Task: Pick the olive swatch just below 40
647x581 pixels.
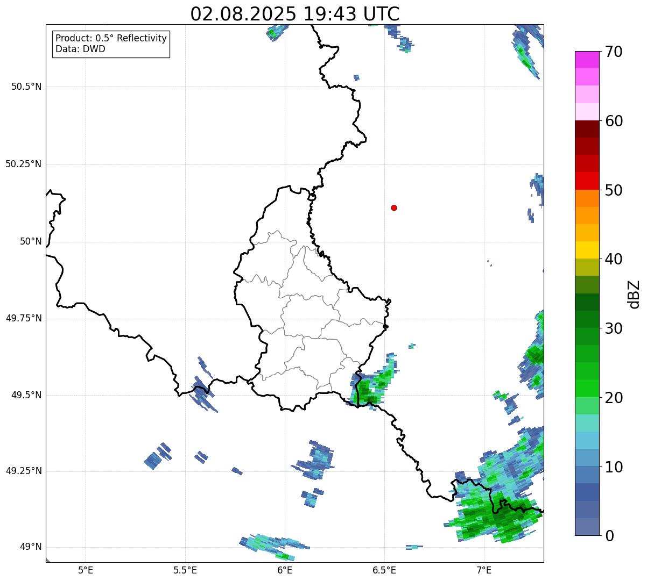Action: pos(587,267)
